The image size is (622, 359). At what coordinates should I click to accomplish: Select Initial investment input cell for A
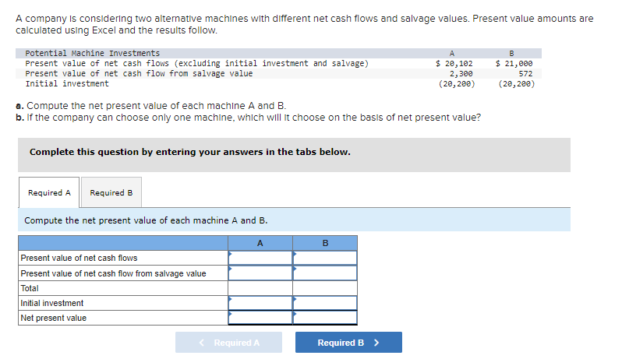[260, 303]
